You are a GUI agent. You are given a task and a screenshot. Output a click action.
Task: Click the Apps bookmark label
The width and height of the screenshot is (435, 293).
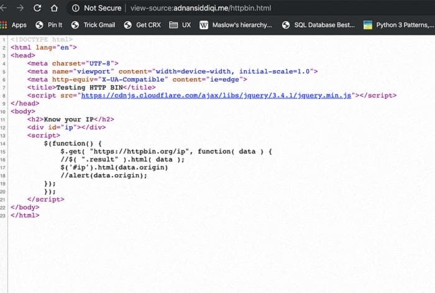tap(19, 25)
